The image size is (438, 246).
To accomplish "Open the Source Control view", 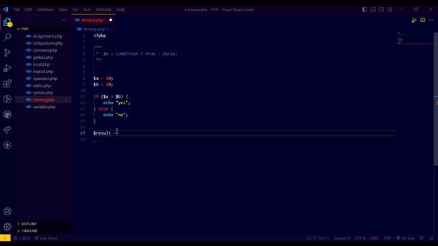I will coord(8,53).
